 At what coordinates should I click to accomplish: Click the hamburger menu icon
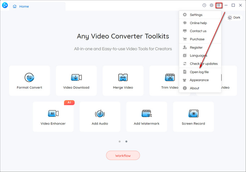coord(219,6)
